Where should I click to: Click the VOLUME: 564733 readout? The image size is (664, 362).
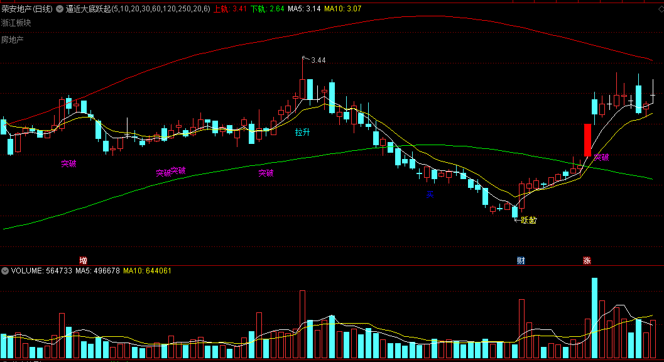41,270
